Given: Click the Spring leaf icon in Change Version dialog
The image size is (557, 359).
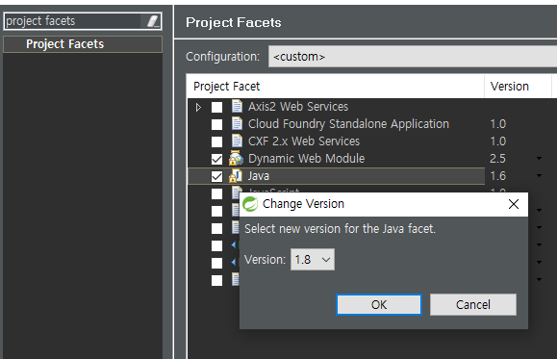Looking at the screenshot, I should 250,204.
